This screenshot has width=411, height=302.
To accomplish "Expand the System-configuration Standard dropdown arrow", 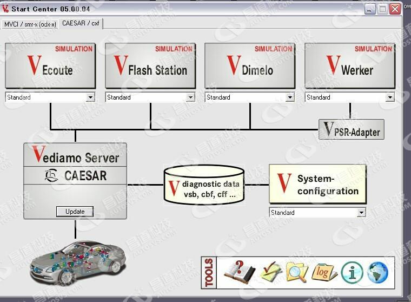I will pos(361,213).
